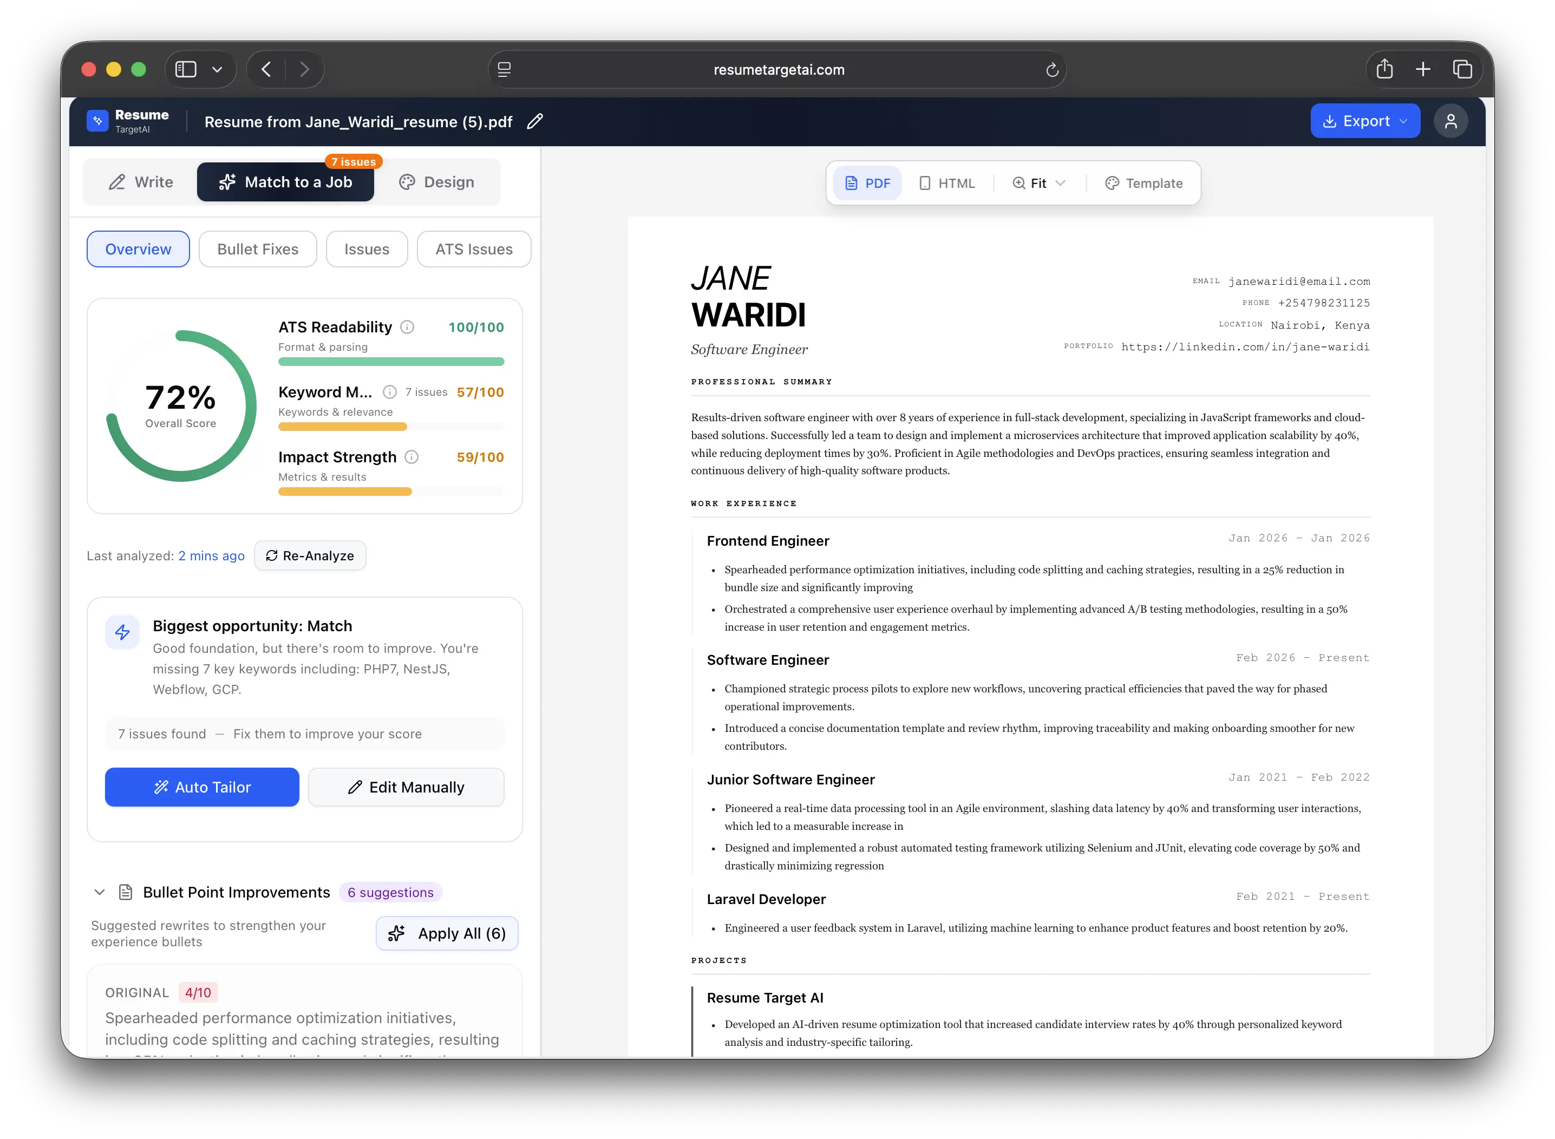Click the share icon in the Safari toolbar
Viewport: 1555px width, 1139px height.
[1384, 69]
